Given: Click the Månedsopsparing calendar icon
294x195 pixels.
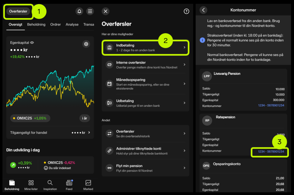Looking at the screenshot, I should 109,84.
